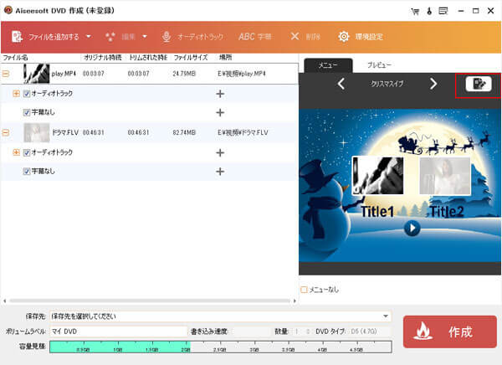Viewport: 502px width, 365px height.
Task: Open ファイルを追加する dropdown arrow
Action: point(88,37)
